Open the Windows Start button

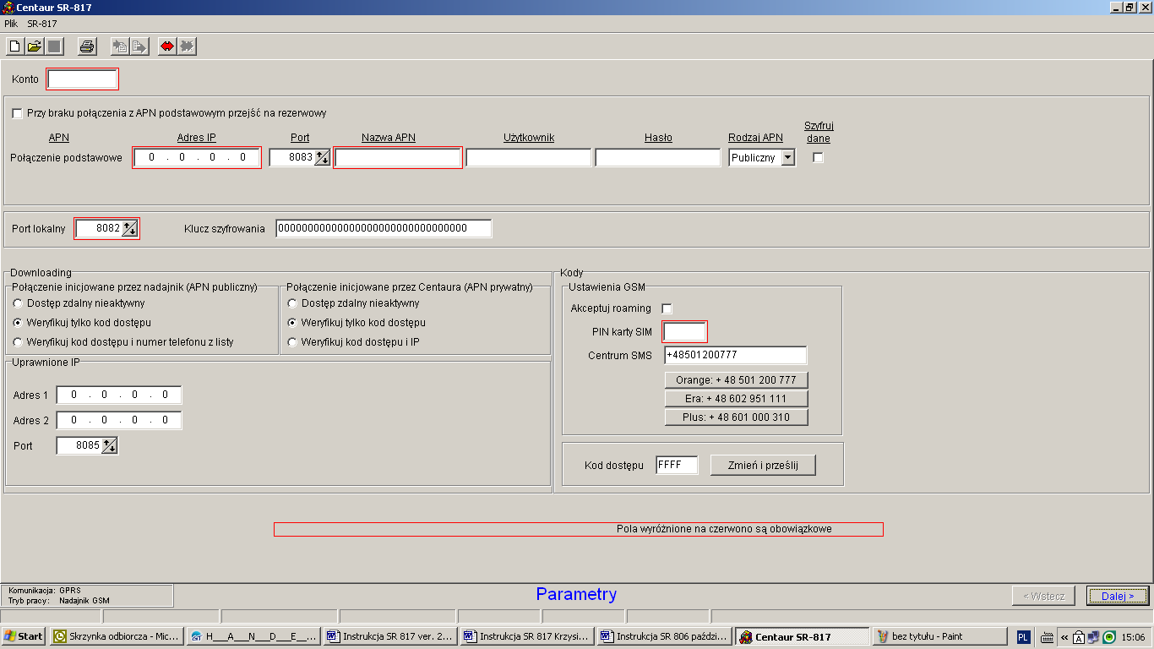click(x=24, y=636)
